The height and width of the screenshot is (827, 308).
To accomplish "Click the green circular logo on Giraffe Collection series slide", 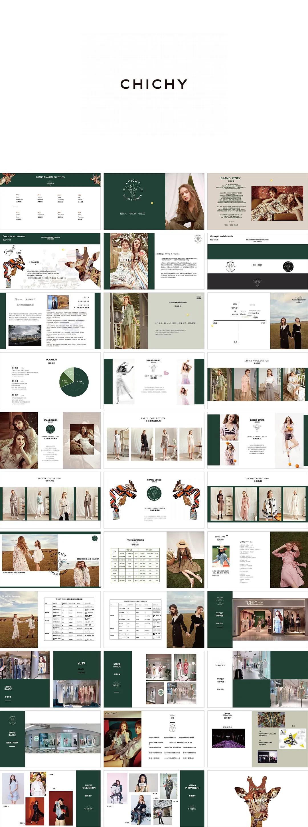I will [154, 493].
